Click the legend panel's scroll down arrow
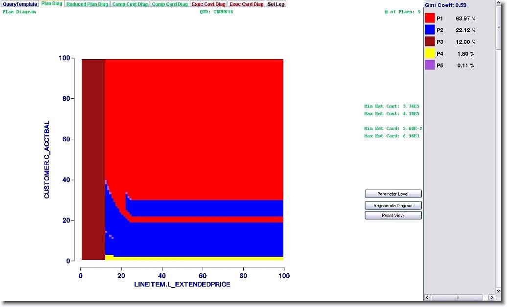Screen dimensions: 507x307 coord(499,291)
